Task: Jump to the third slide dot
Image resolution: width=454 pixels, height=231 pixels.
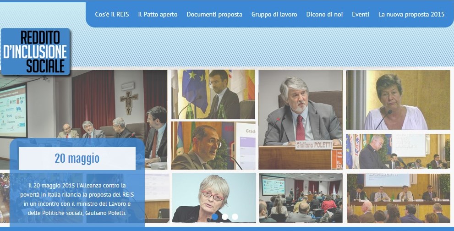Action: pos(235,217)
